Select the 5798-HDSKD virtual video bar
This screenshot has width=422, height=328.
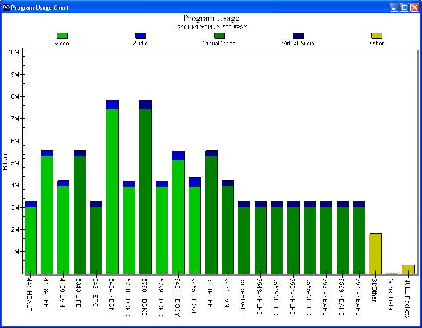coord(146,192)
